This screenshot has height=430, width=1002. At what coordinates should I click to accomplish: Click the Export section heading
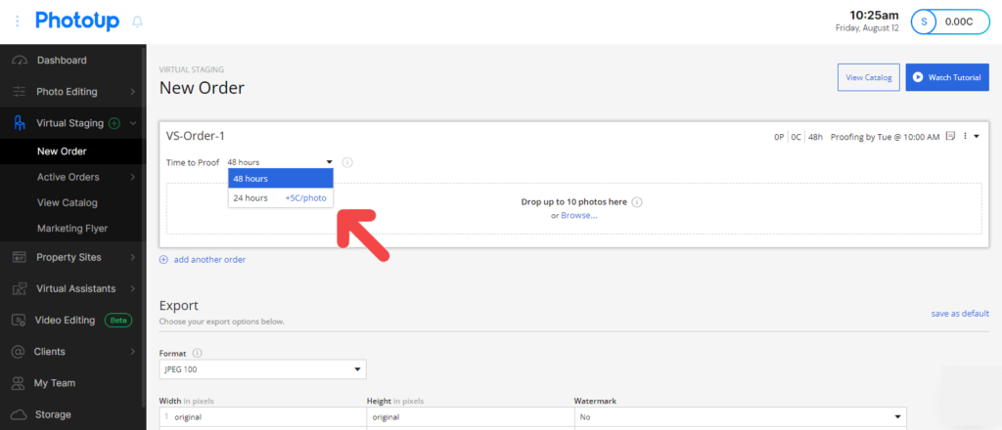(179, 305)
